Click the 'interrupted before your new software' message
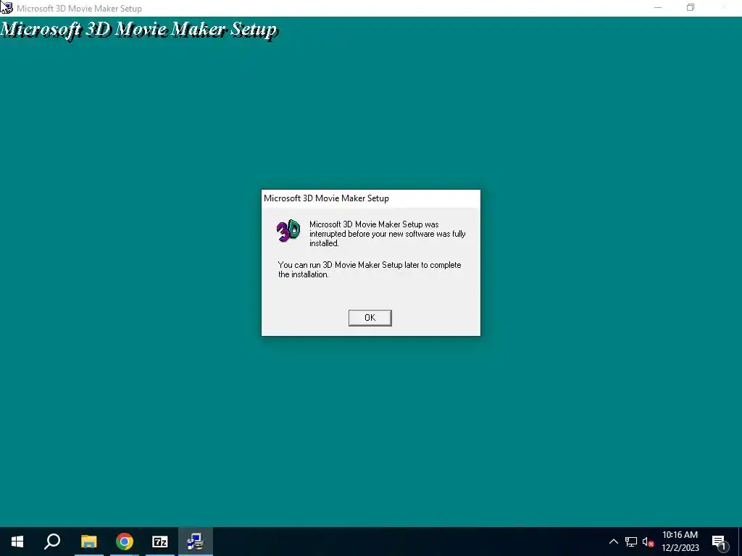The width and height of the screenshot is (742, 556). [388, 234]
